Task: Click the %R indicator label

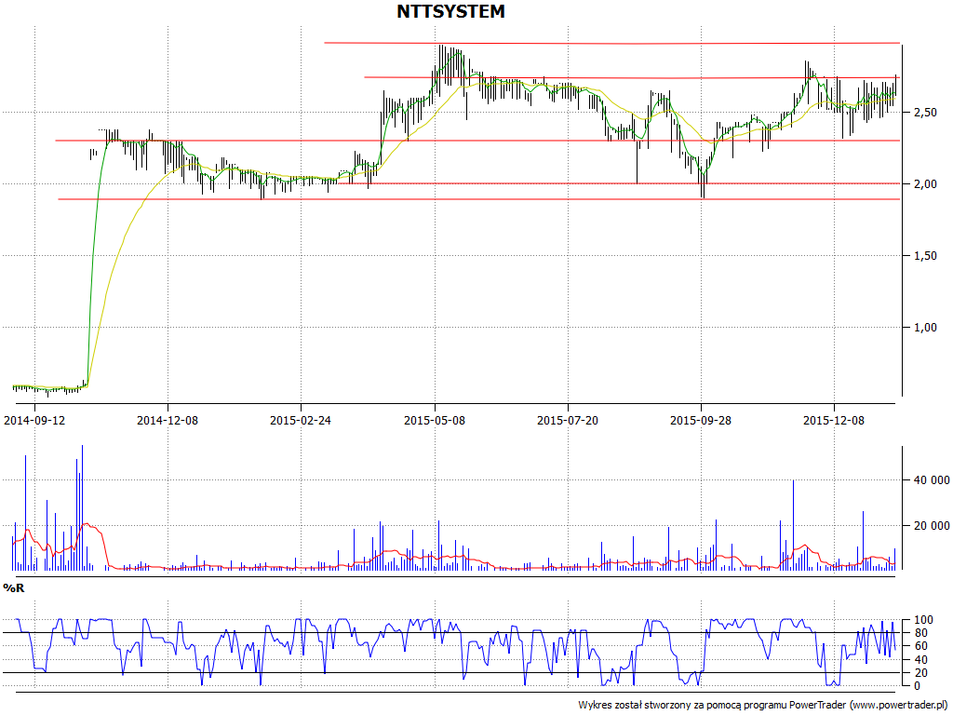Action: click(x=14, y=588)
